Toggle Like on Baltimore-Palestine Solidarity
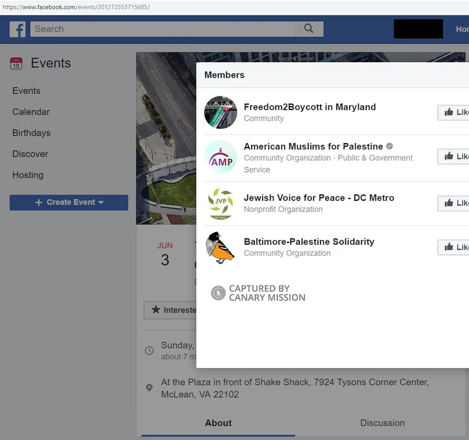 point(453,247)
